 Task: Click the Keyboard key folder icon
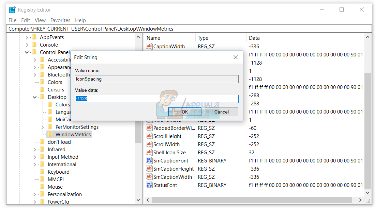click(42, 172)
